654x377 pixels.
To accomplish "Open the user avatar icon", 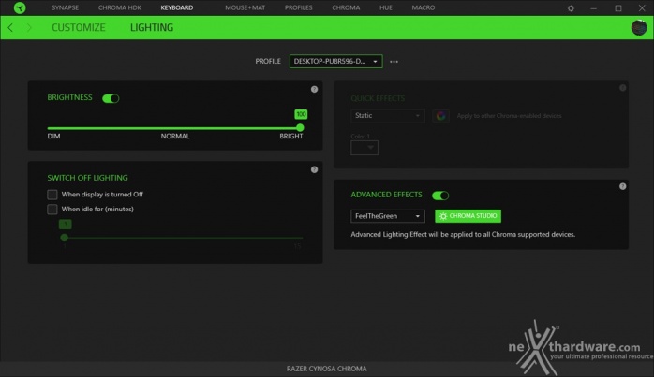I will (639, 27).
